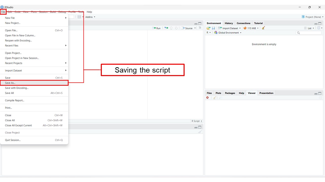The width and height of the screenshot is (325, 182).
Task: Select Open Project in New Session...
Action: point(34,58)
